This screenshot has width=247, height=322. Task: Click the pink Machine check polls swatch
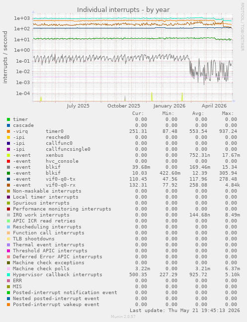8,269
